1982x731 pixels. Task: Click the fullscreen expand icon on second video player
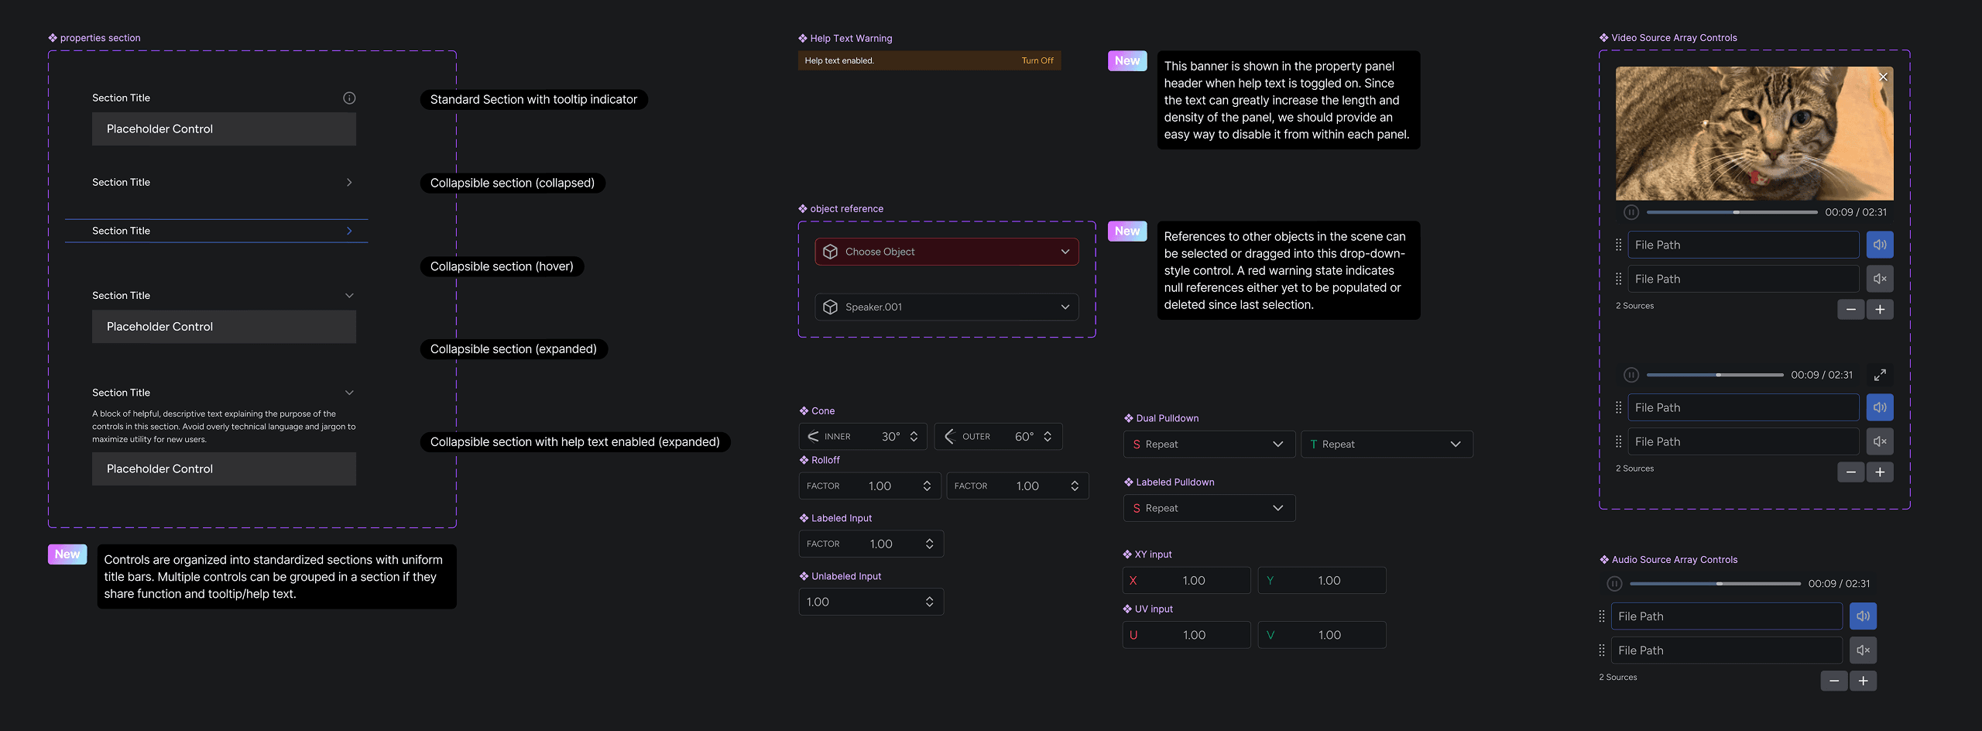[x=1881, y=375]
